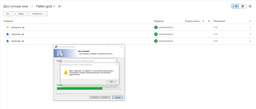Switch to list view layout
The height and width of the screenshot is (109, 256).
[235, 6]
